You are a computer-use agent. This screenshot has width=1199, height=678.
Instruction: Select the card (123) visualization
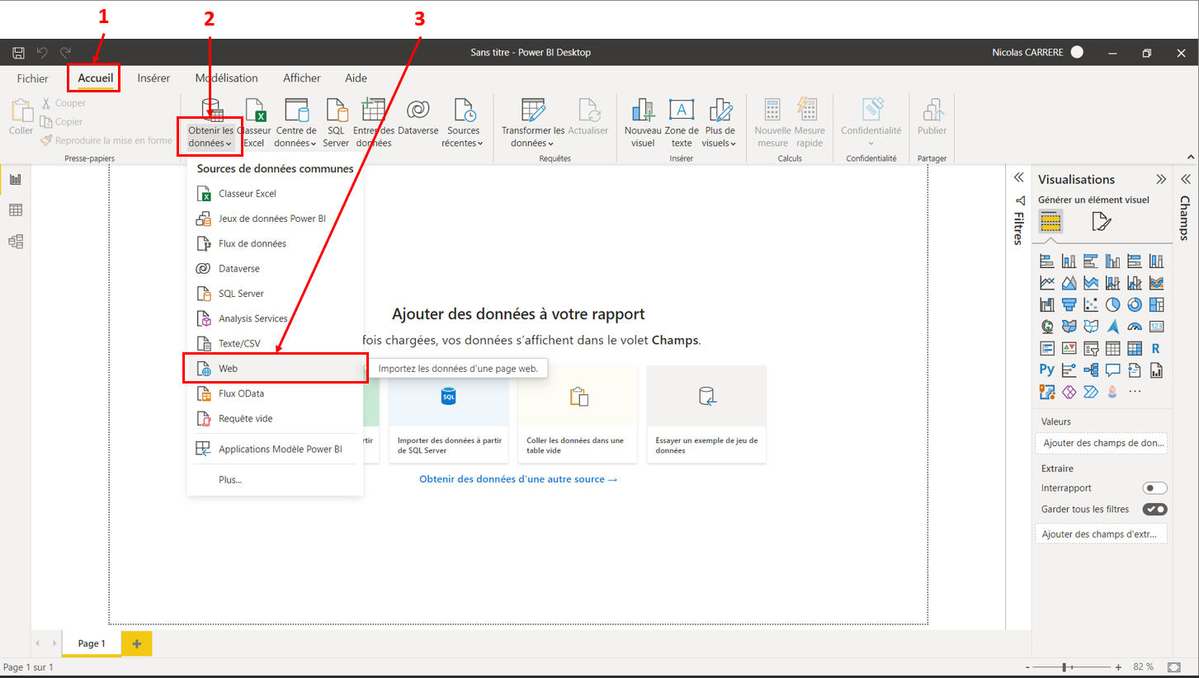click(x=1155, y=326)
